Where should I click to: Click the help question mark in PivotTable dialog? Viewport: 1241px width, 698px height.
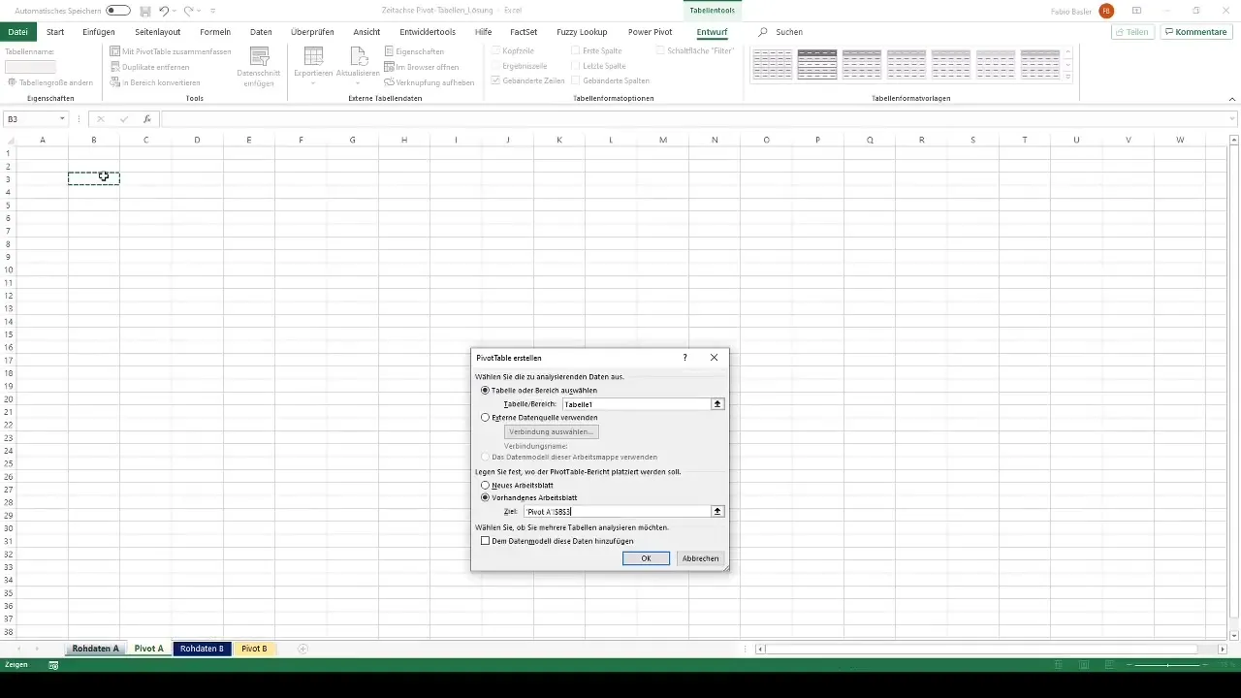point(684,358)
